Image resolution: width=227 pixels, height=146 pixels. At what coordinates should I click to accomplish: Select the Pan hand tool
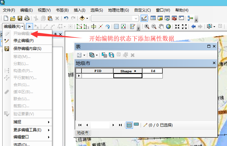click(x=161, y=27)
